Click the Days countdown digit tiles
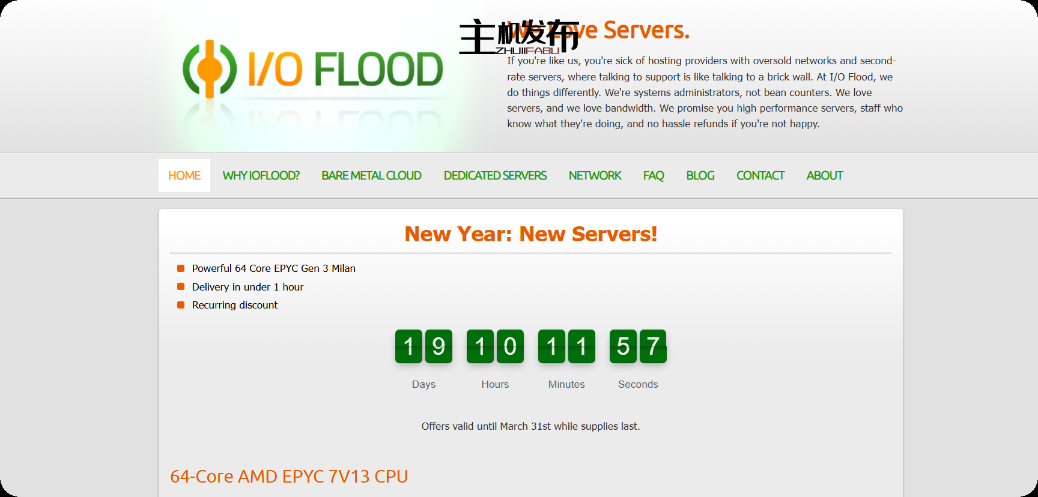The width and height of the screenshot is (1038, 497). (423, 346)
